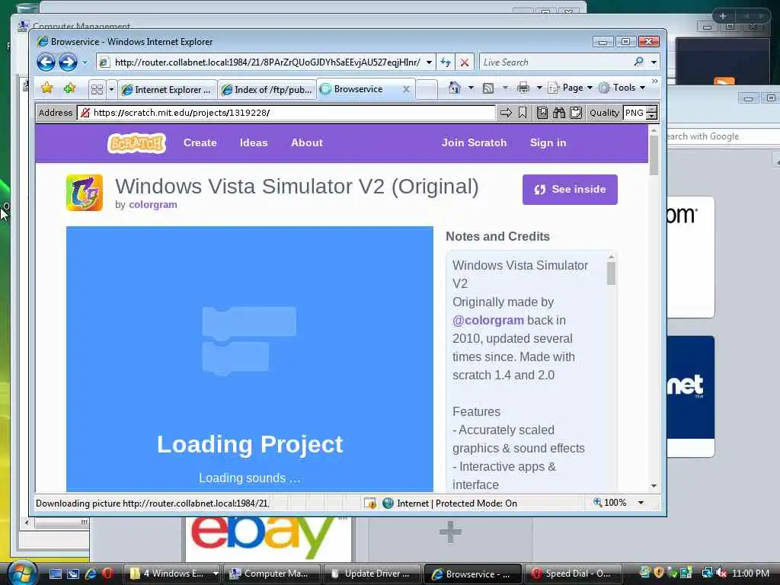Click the muted volume tray icon
780x585 pixels.
721,574
